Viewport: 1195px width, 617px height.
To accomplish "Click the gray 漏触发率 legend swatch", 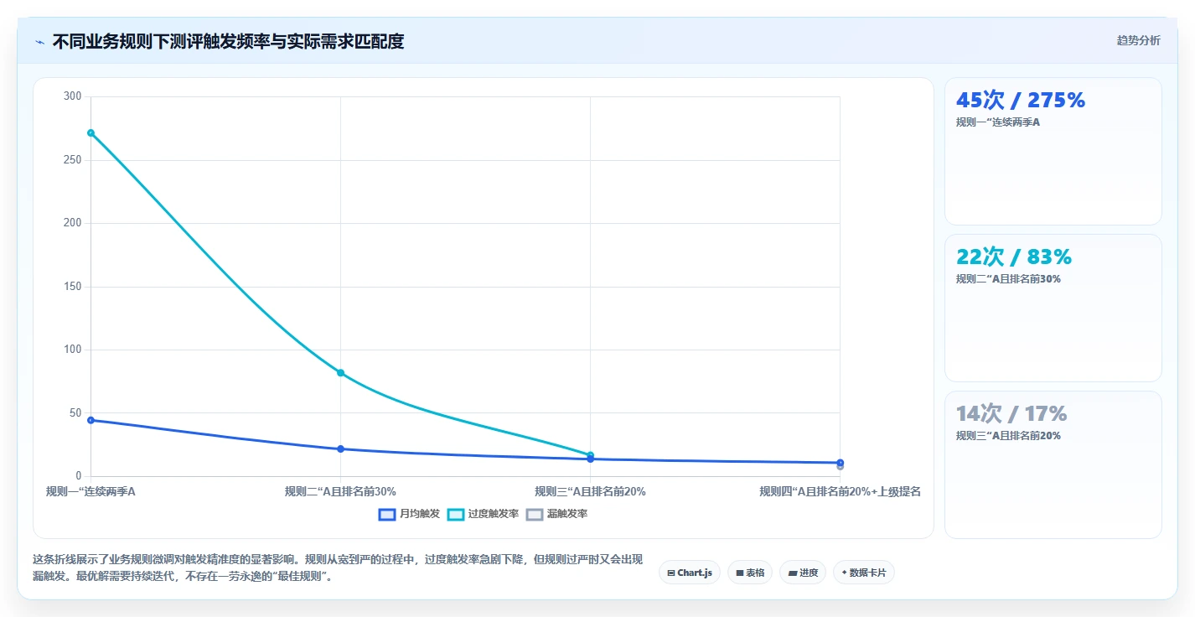I will point(535,515).
